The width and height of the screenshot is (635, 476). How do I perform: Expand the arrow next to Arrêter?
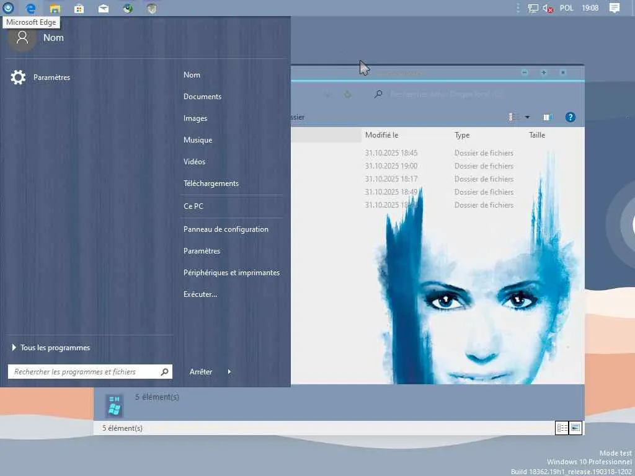pos(229,372)
